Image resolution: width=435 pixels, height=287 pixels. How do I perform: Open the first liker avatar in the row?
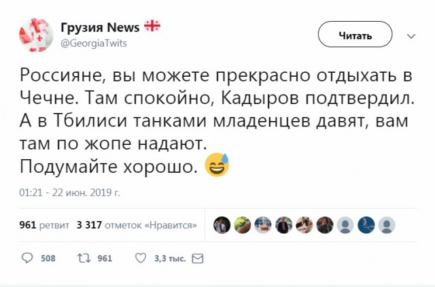[222, 225]
